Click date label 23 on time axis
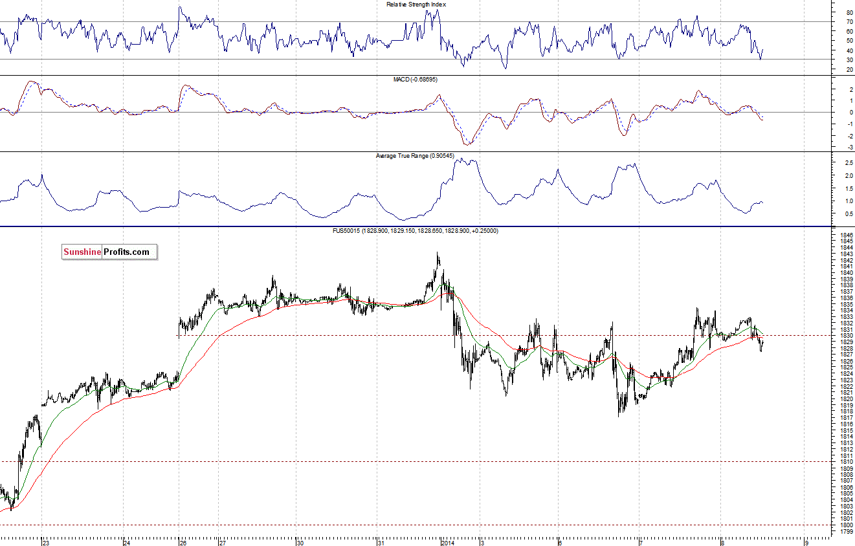855x546 pixels. [45, 543]
